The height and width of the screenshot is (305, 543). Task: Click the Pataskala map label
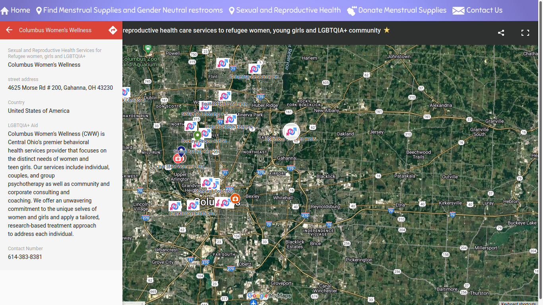point(405,176)
